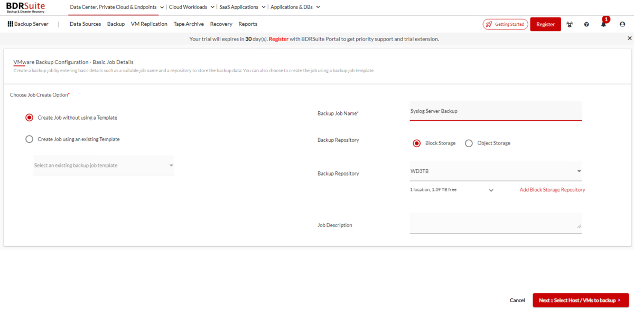Click the network topology icon near Register
Image resolution: width=634 pixels, height=309 pixels.
(x=570, y=24)
